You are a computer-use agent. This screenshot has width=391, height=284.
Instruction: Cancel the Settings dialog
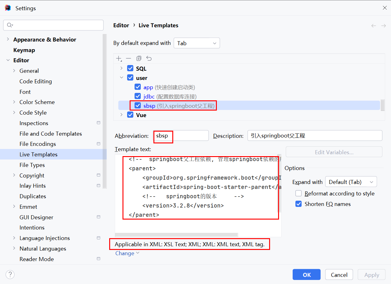click(x=339, y=275)
